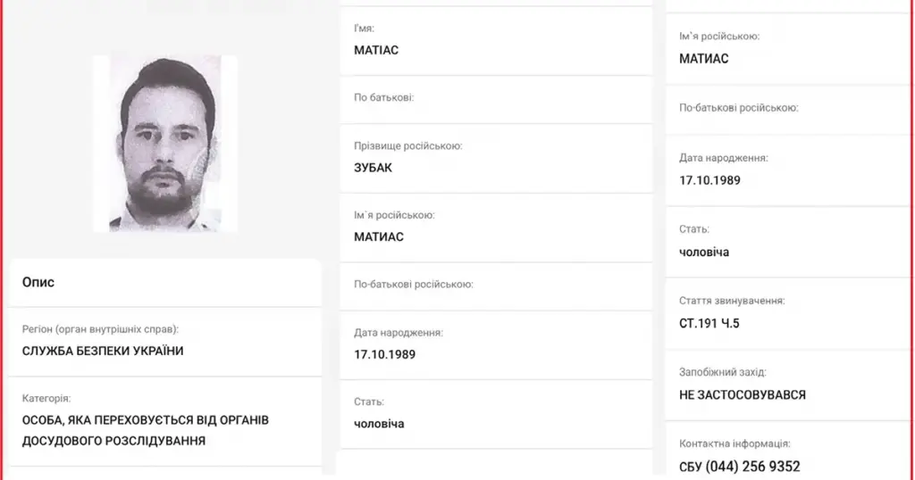Select the Опис section heading

[38, 282]
